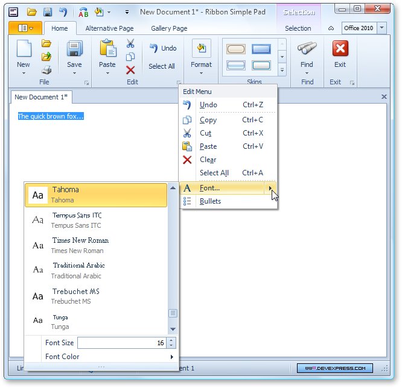Click the red Exit button
Image resolution: width=402 pixels, height=388 pixels.
point(340,54)
